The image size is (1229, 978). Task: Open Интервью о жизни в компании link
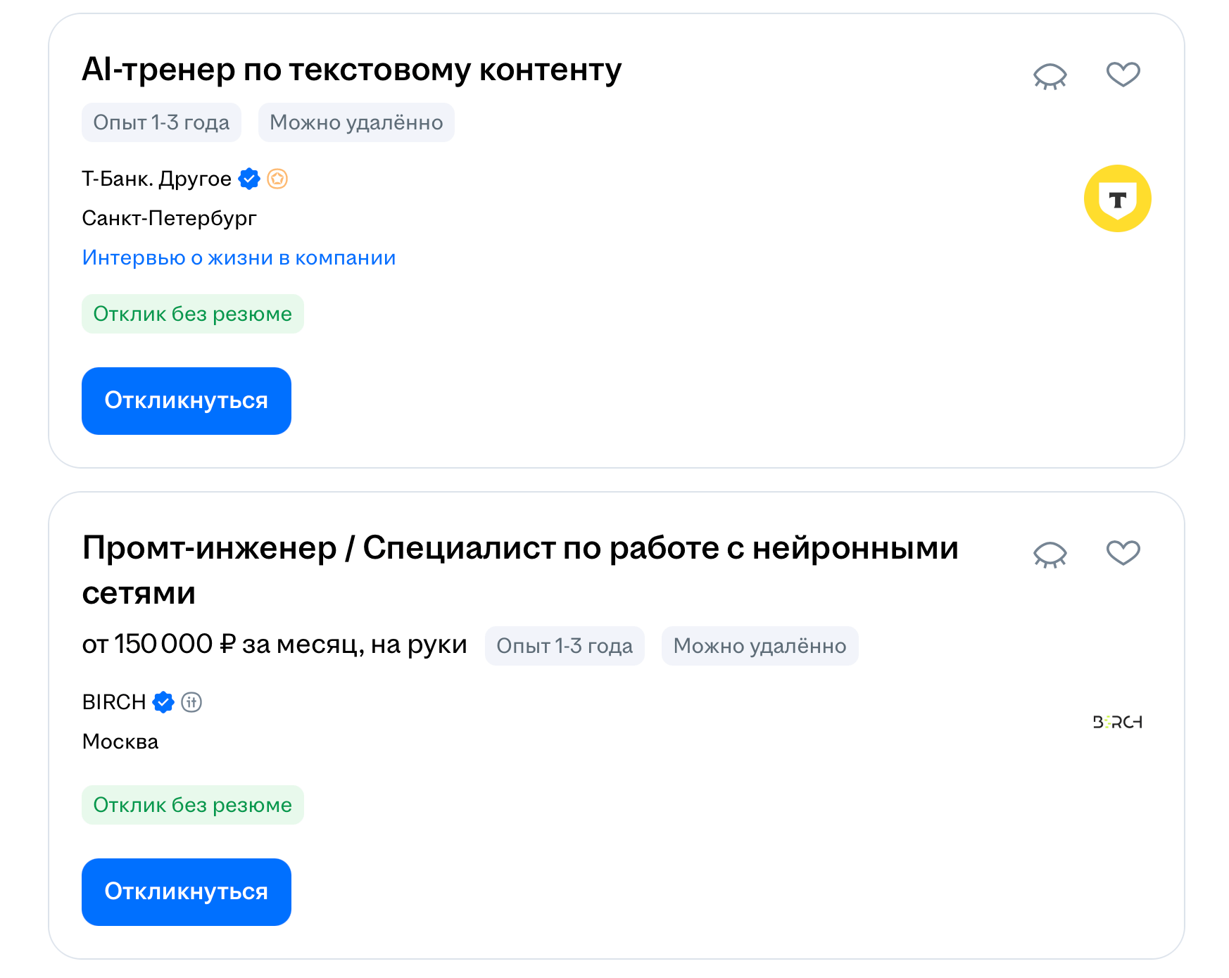pyautogui.click(x=239, y=258)
